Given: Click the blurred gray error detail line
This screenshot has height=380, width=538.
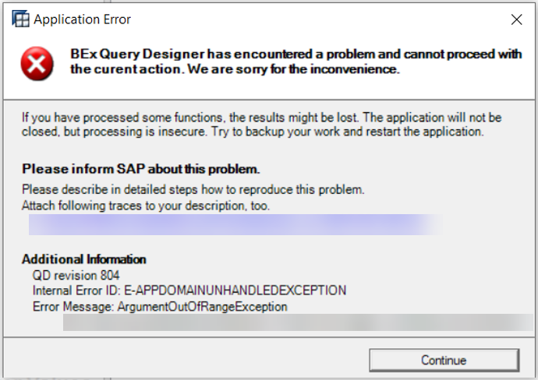Looking at the screenshot, I should tap(298, 322).
